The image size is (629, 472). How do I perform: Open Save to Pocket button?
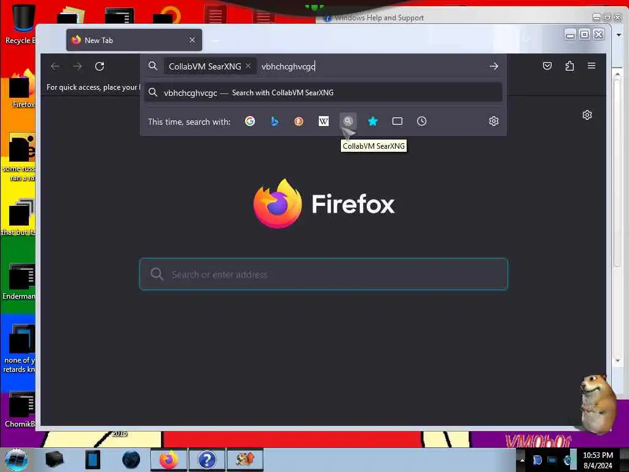pyautogui.click(x=547, y=66)
